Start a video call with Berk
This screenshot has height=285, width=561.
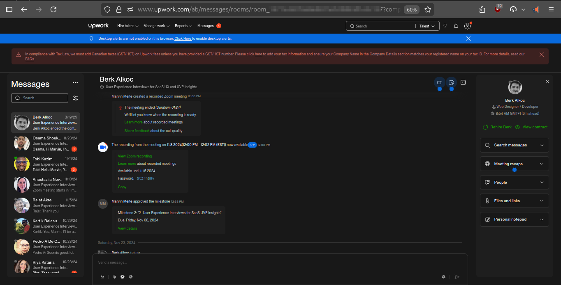coord(439,82)
